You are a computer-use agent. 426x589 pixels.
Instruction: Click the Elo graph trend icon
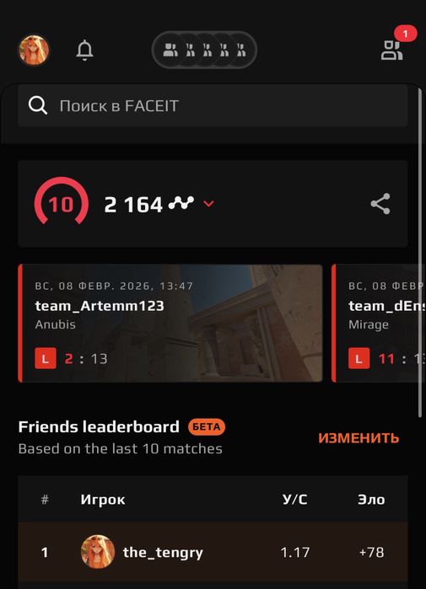(x=181, y=203)
